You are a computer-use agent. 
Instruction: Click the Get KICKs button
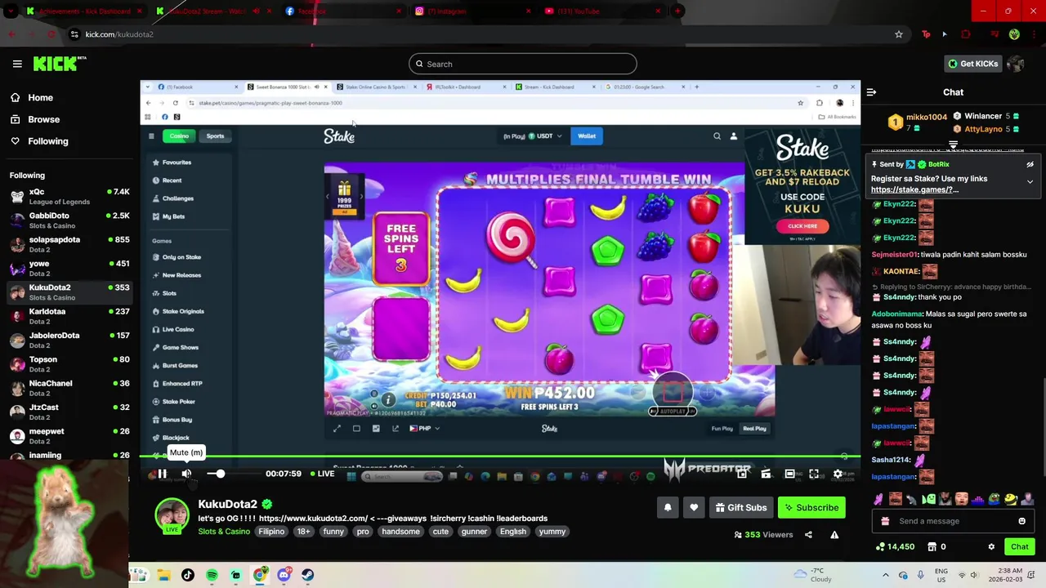[972, 64]
